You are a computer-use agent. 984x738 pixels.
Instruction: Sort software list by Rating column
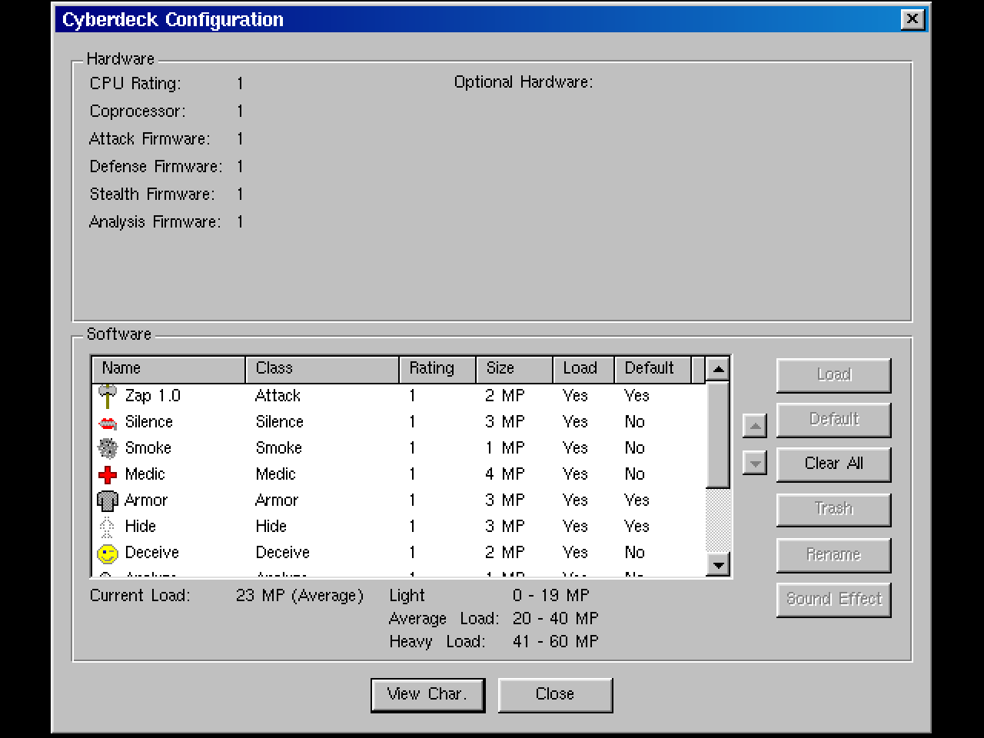[x=437, y=369]
